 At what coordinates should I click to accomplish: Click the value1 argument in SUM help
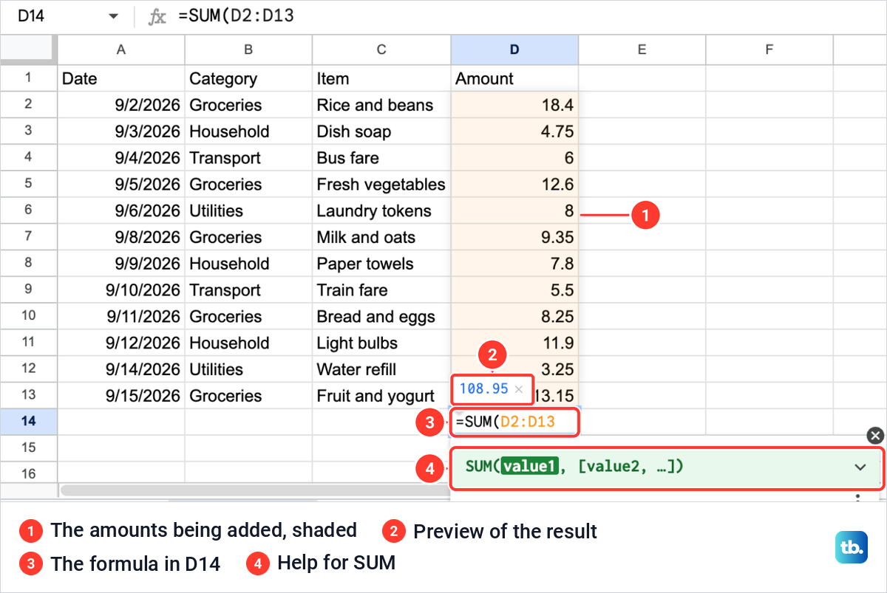(x=529, y=467)
